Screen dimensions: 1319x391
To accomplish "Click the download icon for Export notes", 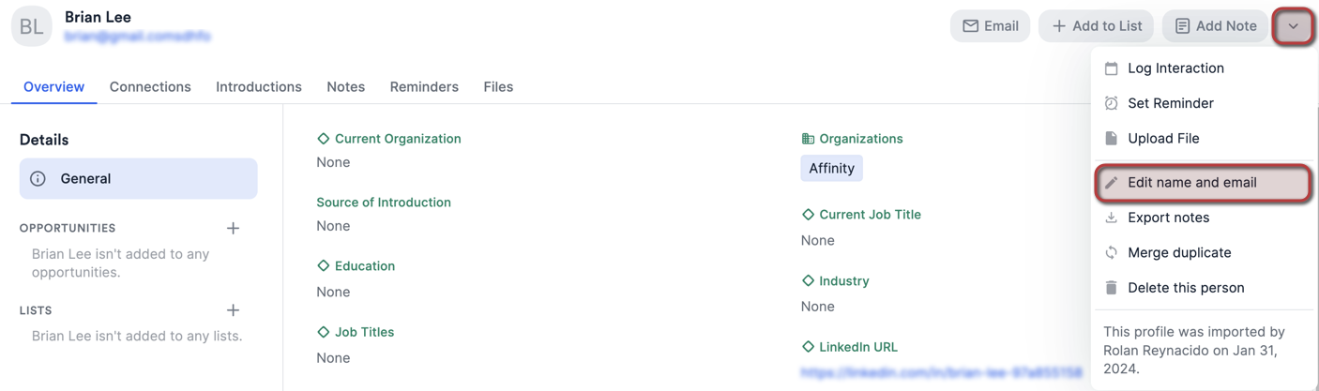I will coord(1111,218).
